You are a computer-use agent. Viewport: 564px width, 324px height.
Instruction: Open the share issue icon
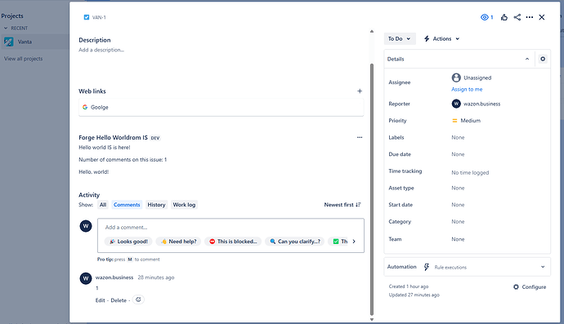(517, 17)
